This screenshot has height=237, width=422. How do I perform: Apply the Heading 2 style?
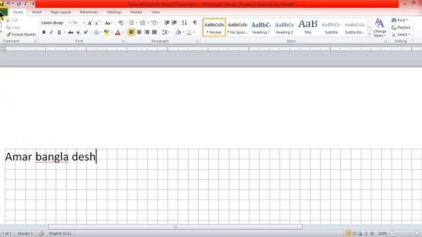click(284, 28)
